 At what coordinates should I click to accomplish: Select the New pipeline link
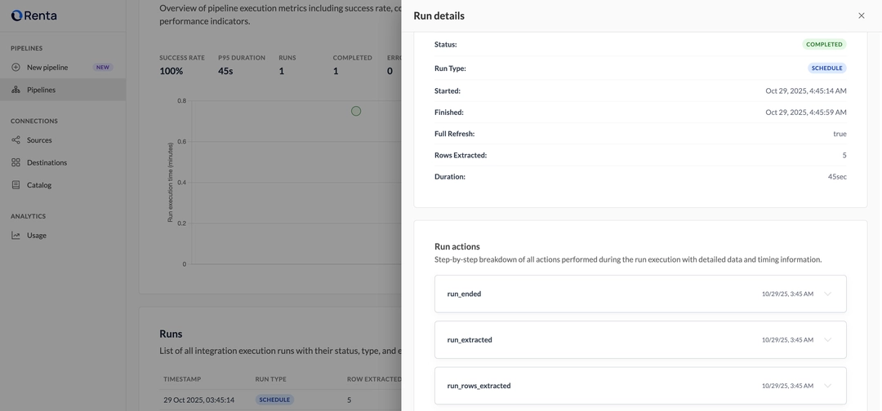tap(47, 67)
